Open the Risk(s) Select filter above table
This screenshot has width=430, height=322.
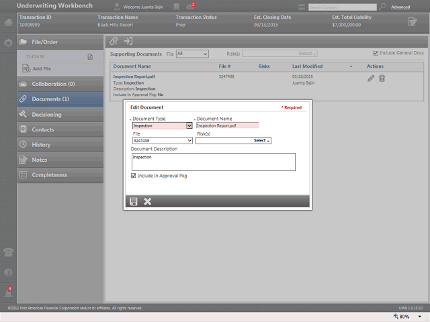point(279,54)
